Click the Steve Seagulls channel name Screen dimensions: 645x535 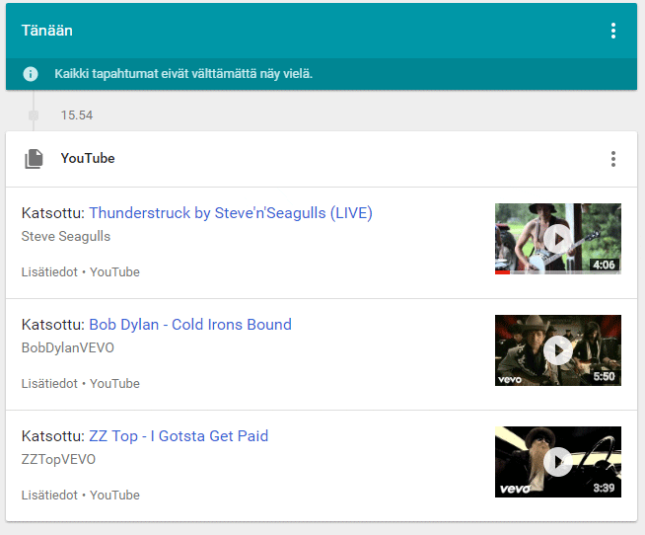(66, 236)
